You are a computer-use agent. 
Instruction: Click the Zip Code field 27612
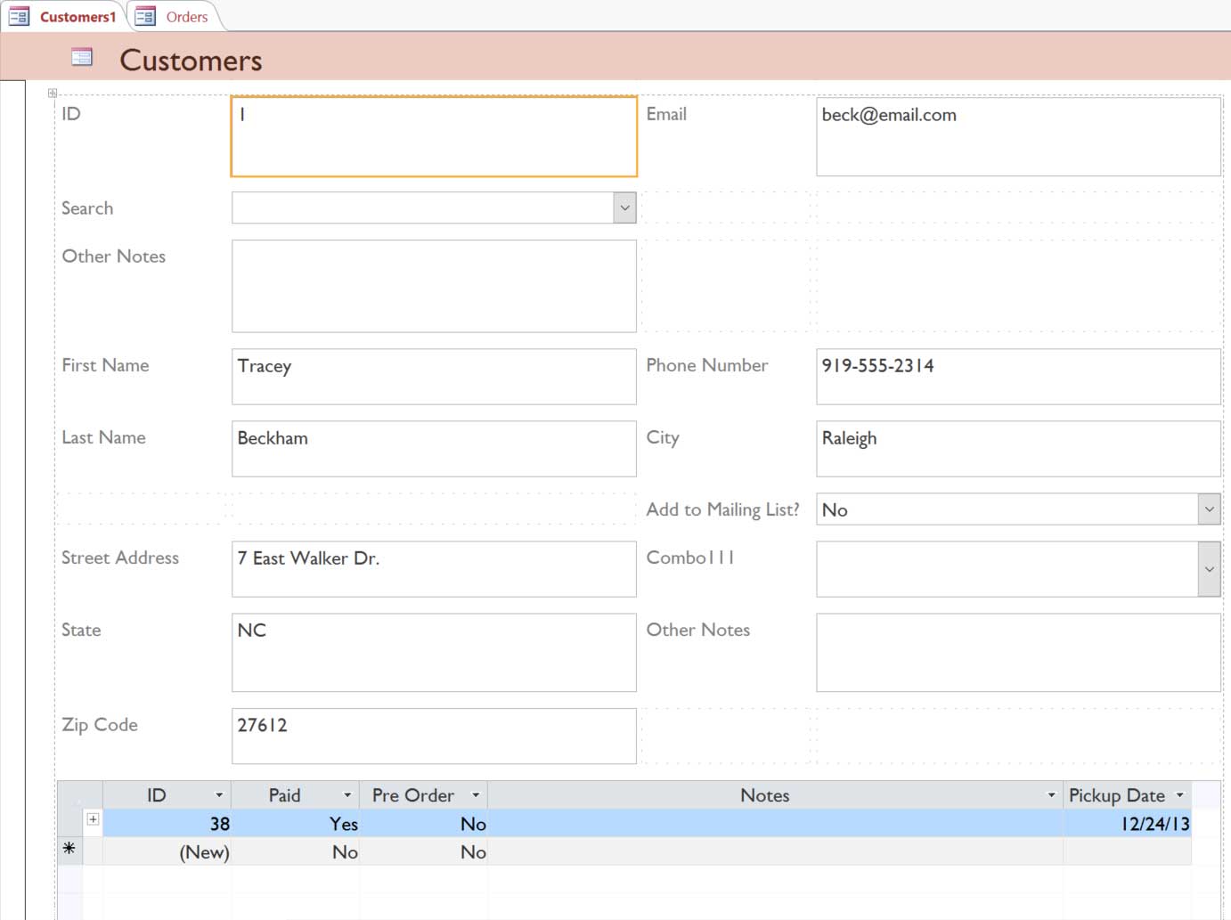pos(434,736)
